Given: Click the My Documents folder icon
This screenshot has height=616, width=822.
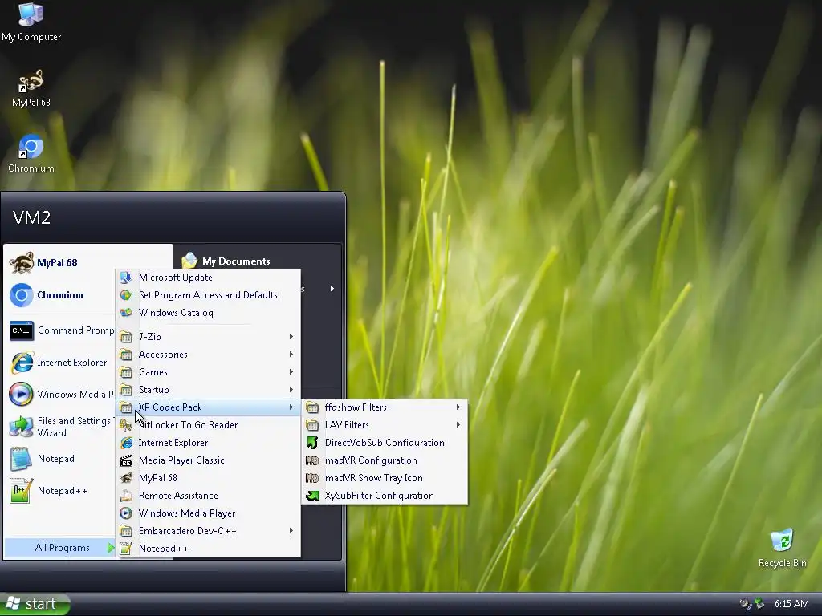Looking at the screenshot, I should [x=189, y=261].
